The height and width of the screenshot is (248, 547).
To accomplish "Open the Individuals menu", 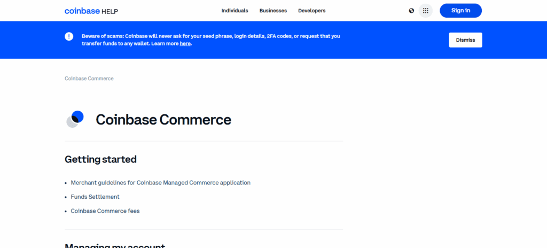I will click(235, 11).
